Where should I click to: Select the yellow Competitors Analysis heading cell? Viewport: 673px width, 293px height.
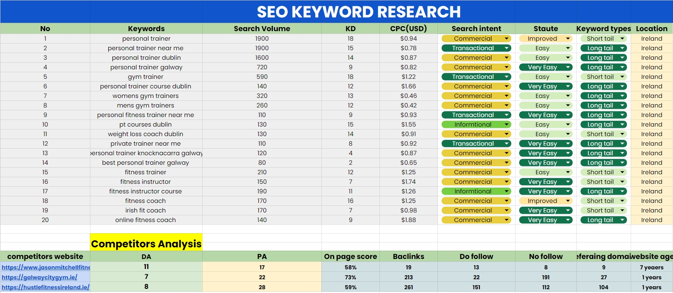tap(146, 244)
